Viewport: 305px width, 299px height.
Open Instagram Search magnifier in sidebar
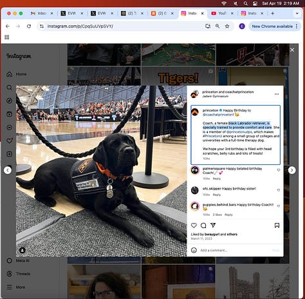point(9,88)
